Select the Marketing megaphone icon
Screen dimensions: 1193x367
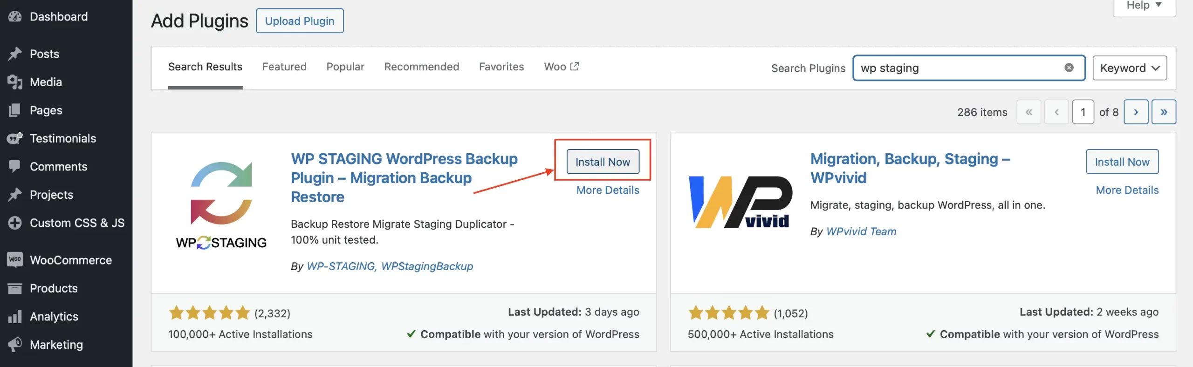click(x=15, y=345)
